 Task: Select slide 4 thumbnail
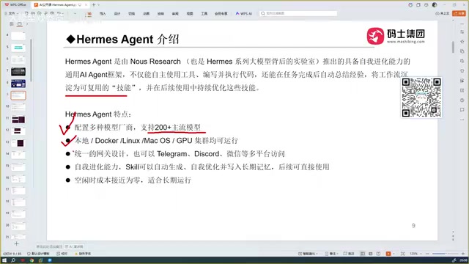(18, 36)
